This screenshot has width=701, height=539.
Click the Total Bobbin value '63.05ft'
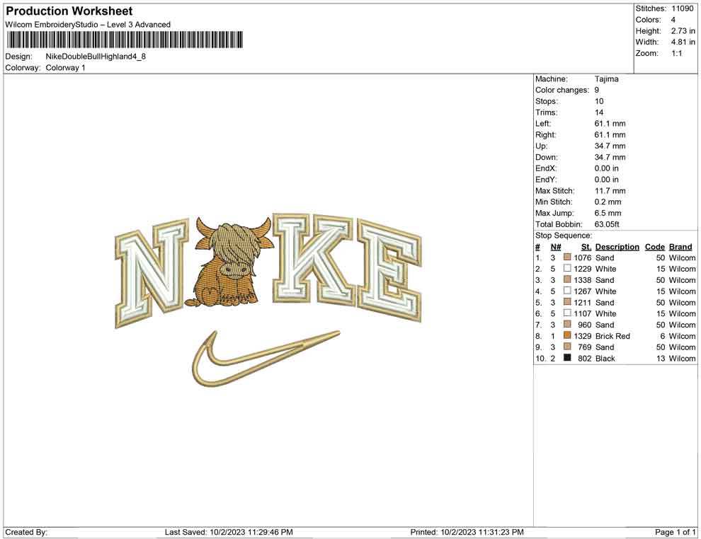tap(607, 224)
